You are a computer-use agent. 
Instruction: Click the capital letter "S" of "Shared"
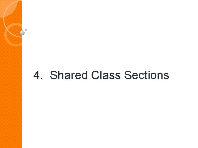click(x=54, y=75)
